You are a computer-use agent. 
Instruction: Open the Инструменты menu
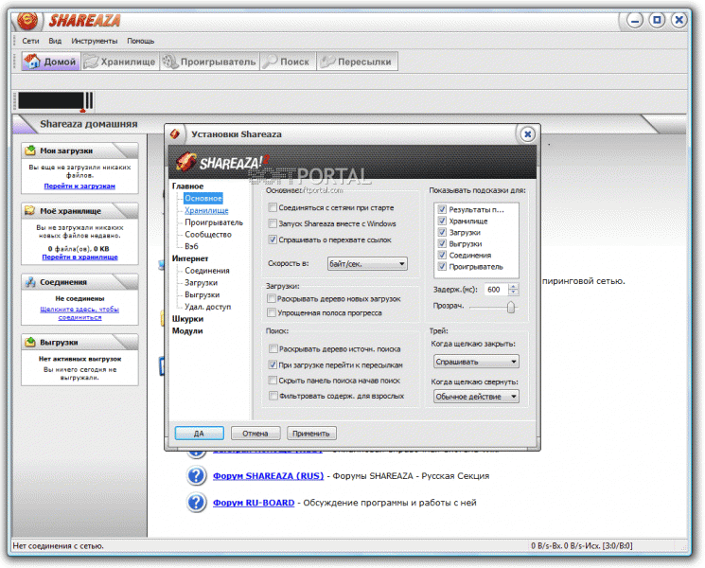(x=95, y=41)
